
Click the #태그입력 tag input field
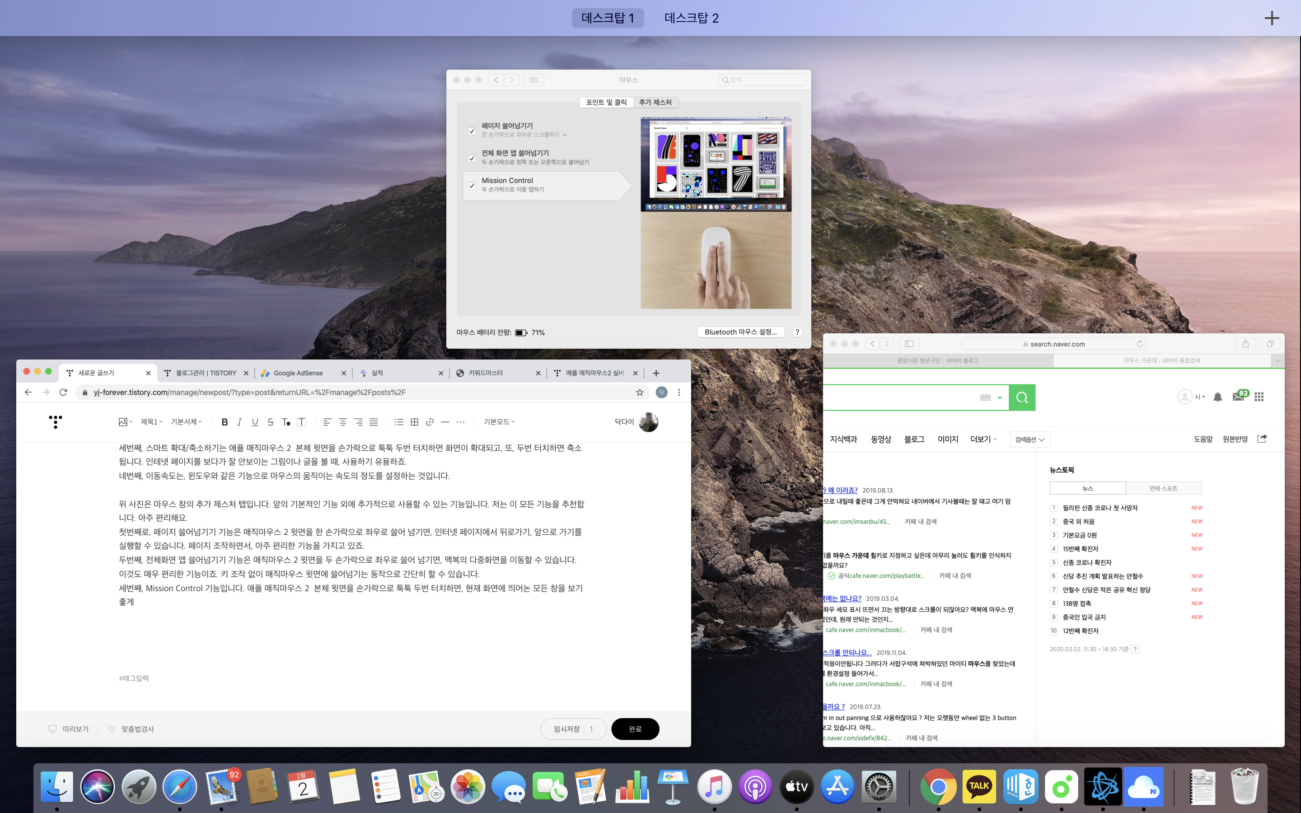coord(134,678)
